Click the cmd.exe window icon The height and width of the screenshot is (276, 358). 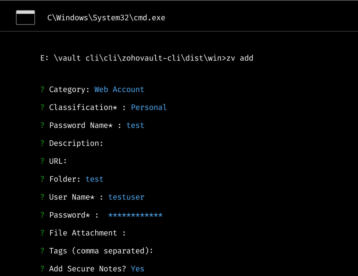(x=25, y=17)
